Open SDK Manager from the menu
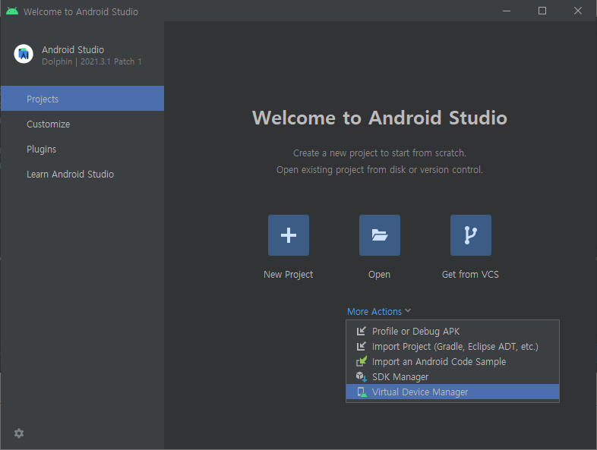The width and height of the screenshot is (597, 450). click(x=453, y=377)
